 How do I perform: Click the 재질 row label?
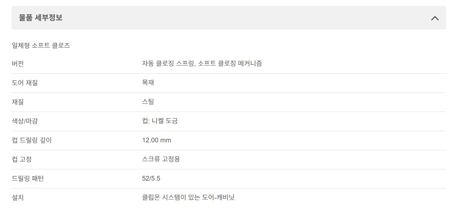[x=18, y=102]
